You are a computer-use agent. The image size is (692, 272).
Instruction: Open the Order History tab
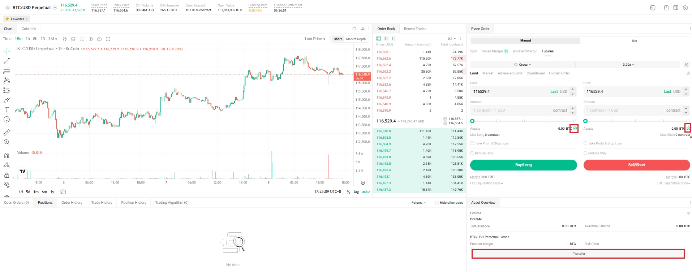click(x=72, y=203)
